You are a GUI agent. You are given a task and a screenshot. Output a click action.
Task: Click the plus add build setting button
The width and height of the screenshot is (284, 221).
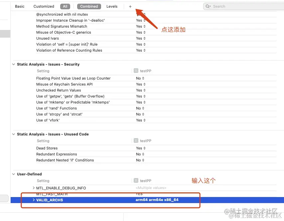[130, 7]
